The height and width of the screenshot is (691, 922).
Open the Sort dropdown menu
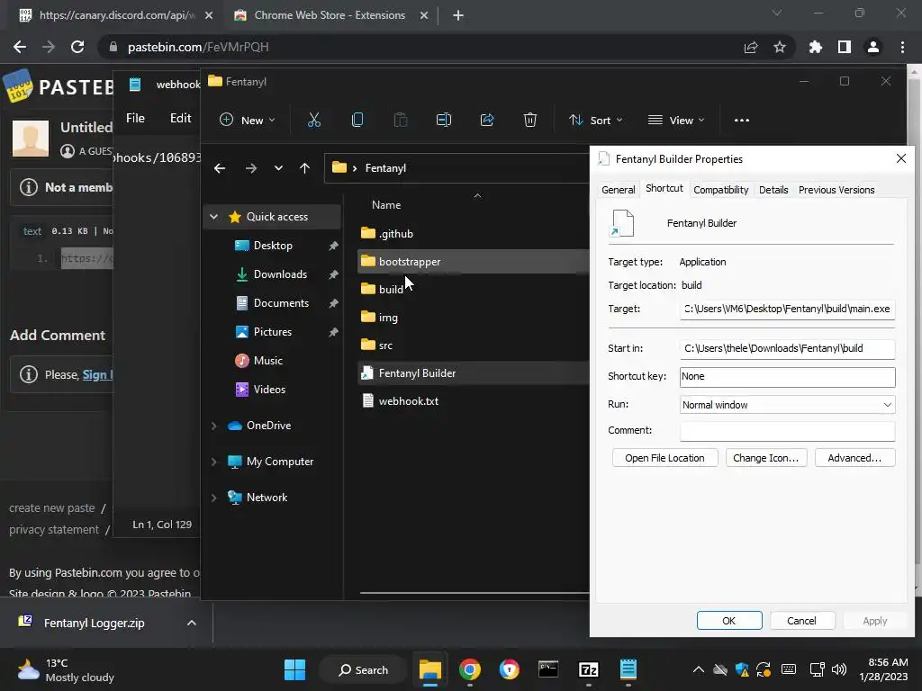point(596,120)
